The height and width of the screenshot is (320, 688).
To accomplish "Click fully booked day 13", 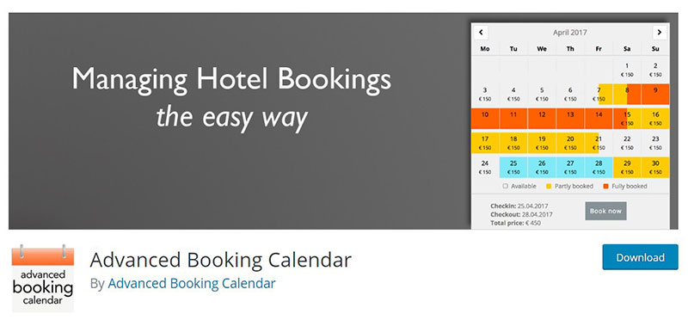I will [570, 119].
